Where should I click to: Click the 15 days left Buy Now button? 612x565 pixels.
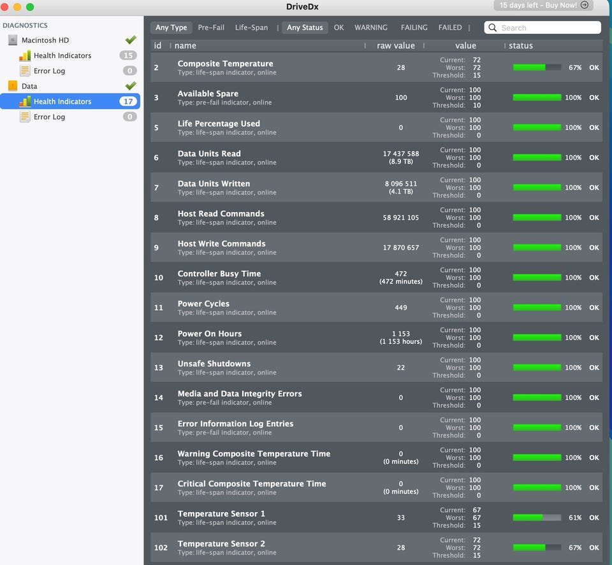tap(543, 5)
